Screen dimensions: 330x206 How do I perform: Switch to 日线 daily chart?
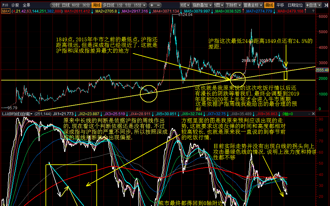point(66,5)
